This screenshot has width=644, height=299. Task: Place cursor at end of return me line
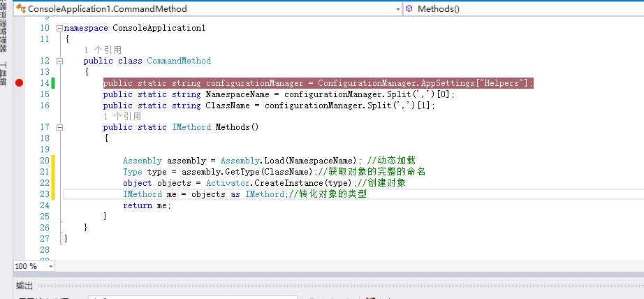pos(171,205)
